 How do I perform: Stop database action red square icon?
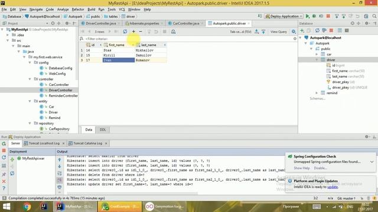(x=331, y=31)
